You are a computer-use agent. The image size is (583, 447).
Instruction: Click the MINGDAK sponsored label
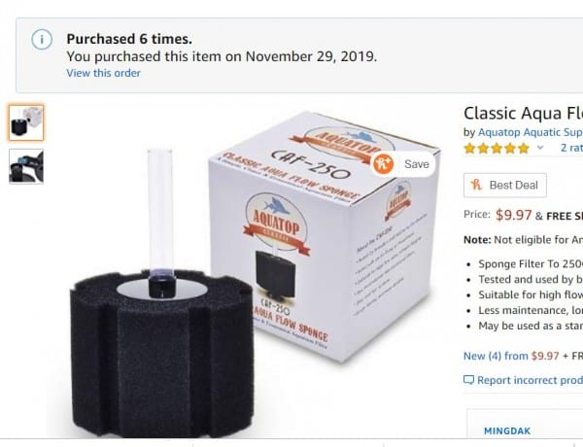(x=507, y=431)
